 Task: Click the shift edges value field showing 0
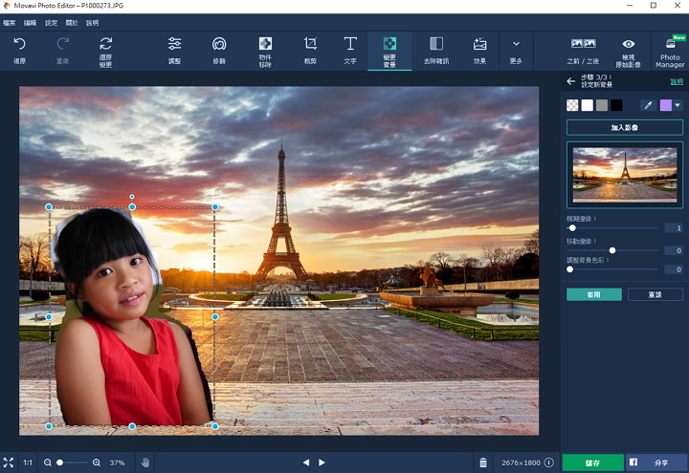pos(673,250)
